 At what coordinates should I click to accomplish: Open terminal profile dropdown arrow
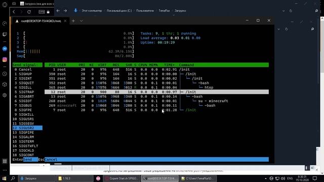pyautogui.click(x=82, y=21)
